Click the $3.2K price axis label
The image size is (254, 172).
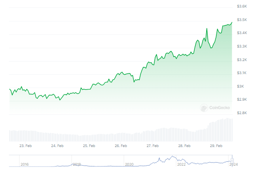pos(242,60)
